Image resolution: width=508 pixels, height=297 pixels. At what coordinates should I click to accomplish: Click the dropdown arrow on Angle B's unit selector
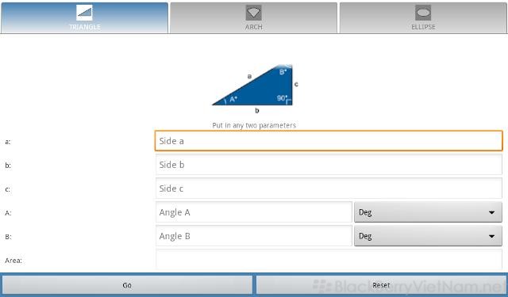coord(491,237)
